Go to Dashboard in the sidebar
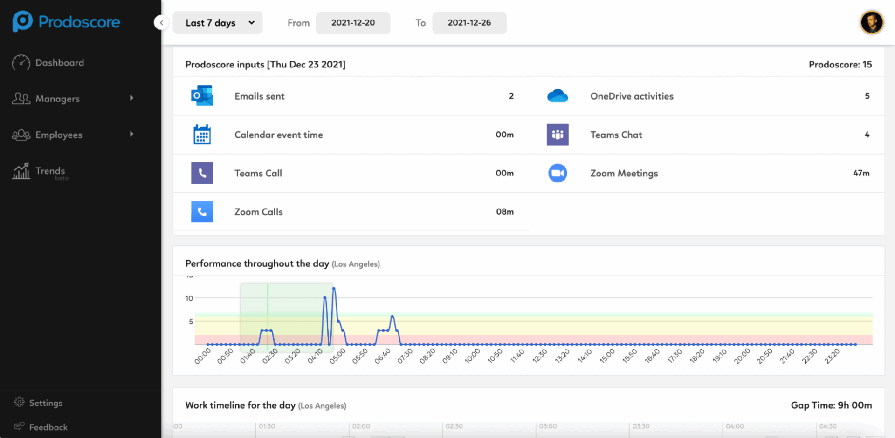Viewport: 895px width, 438px height. (59, 63)
